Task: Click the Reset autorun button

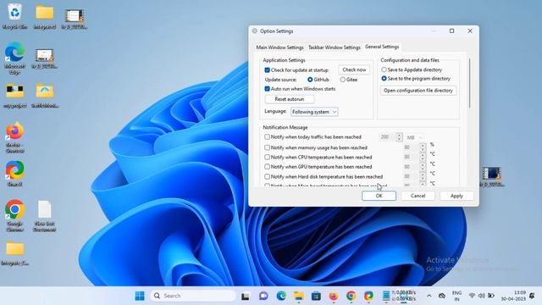Action: tap(290, 99)
